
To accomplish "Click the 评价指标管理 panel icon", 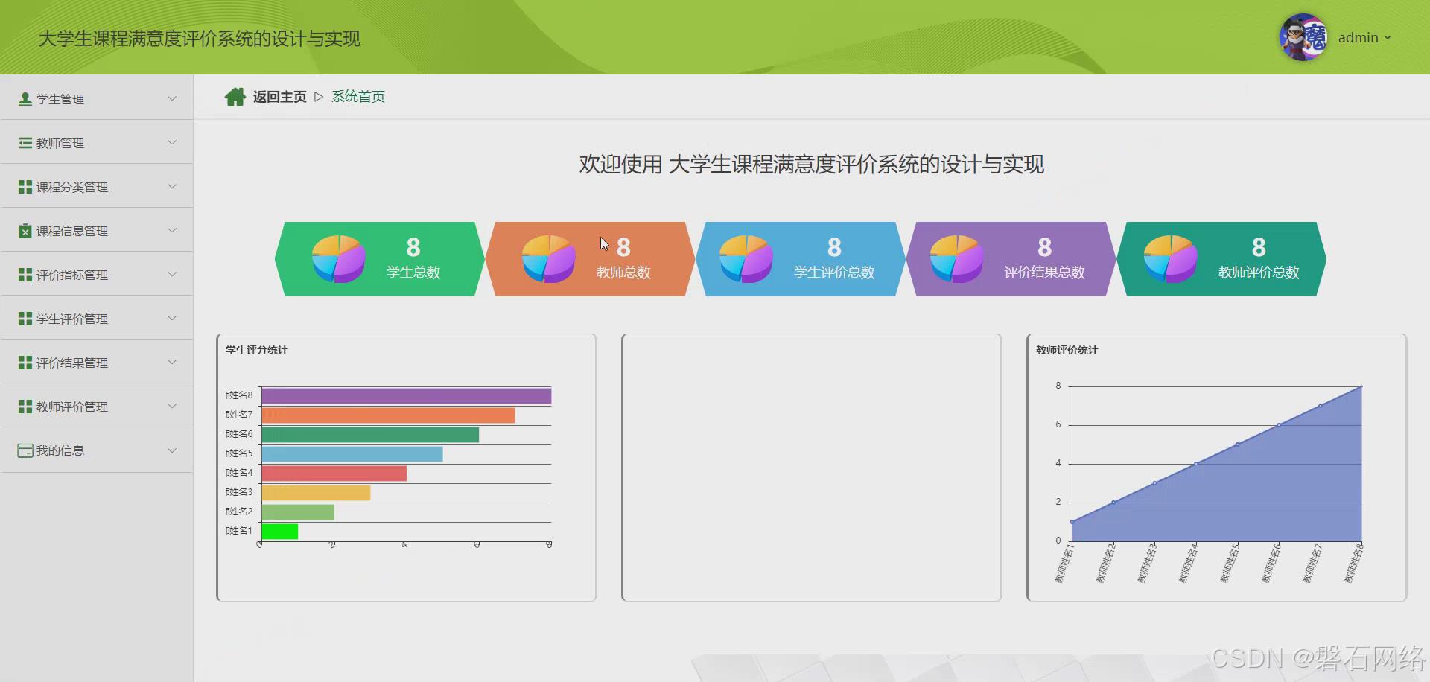I will [x=25, y=274].
